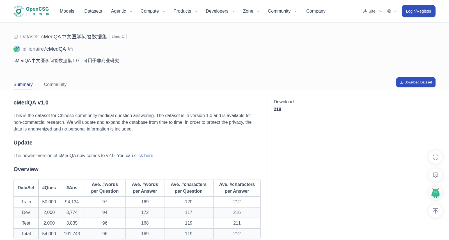Click the Ave. #words per Answer header
Screen dimensions: 449x240
[x=145, y=188]
